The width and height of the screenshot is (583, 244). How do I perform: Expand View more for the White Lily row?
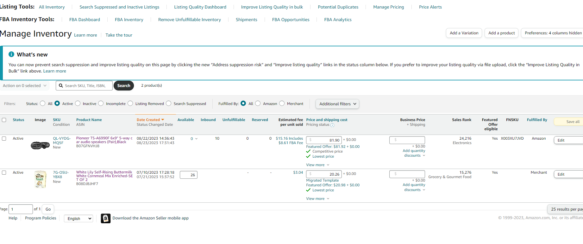318,199
